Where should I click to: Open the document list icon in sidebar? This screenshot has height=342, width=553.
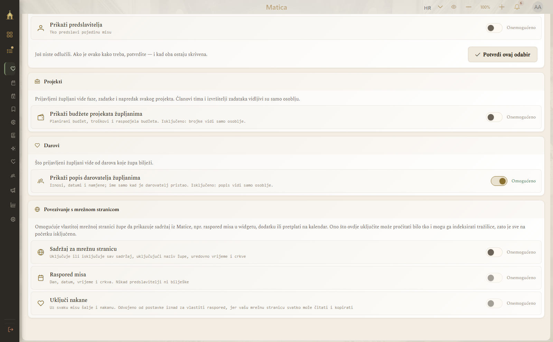[x=13, y=135]
